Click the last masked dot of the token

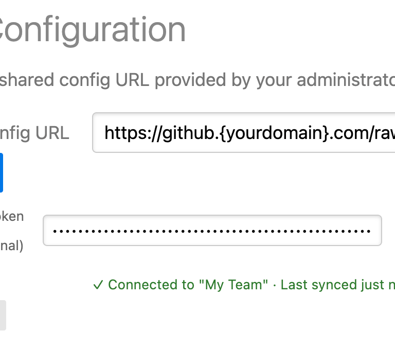tap(368, 231)
